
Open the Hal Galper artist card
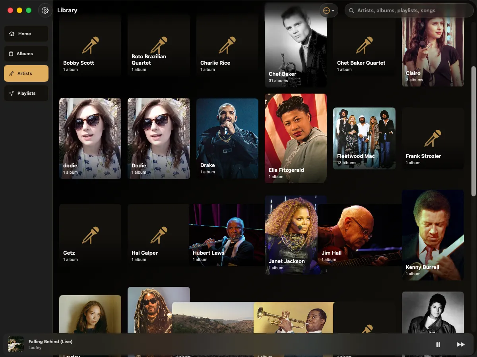pos(159,235)
